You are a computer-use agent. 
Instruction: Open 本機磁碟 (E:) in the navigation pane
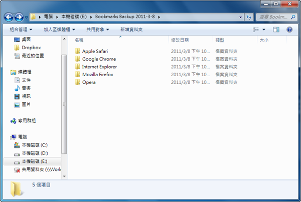pyautogui.click(x=34, y=161)
